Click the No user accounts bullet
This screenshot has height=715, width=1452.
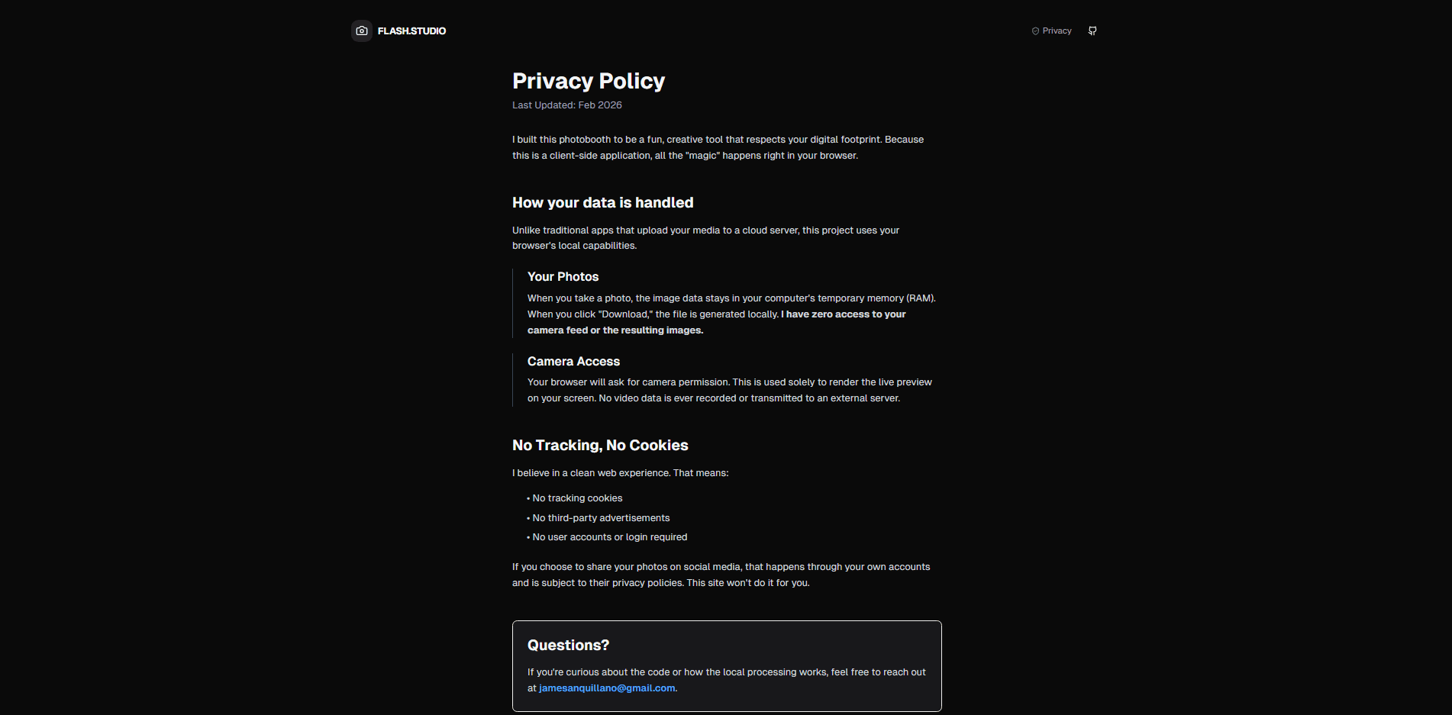609,537
